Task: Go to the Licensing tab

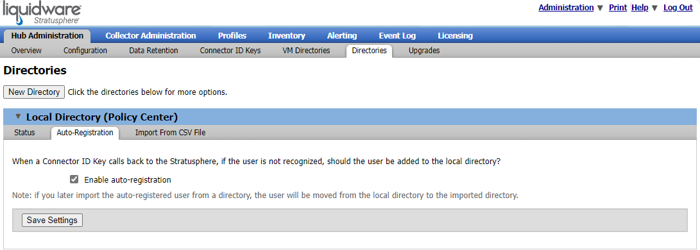Action: click(455, 36)
